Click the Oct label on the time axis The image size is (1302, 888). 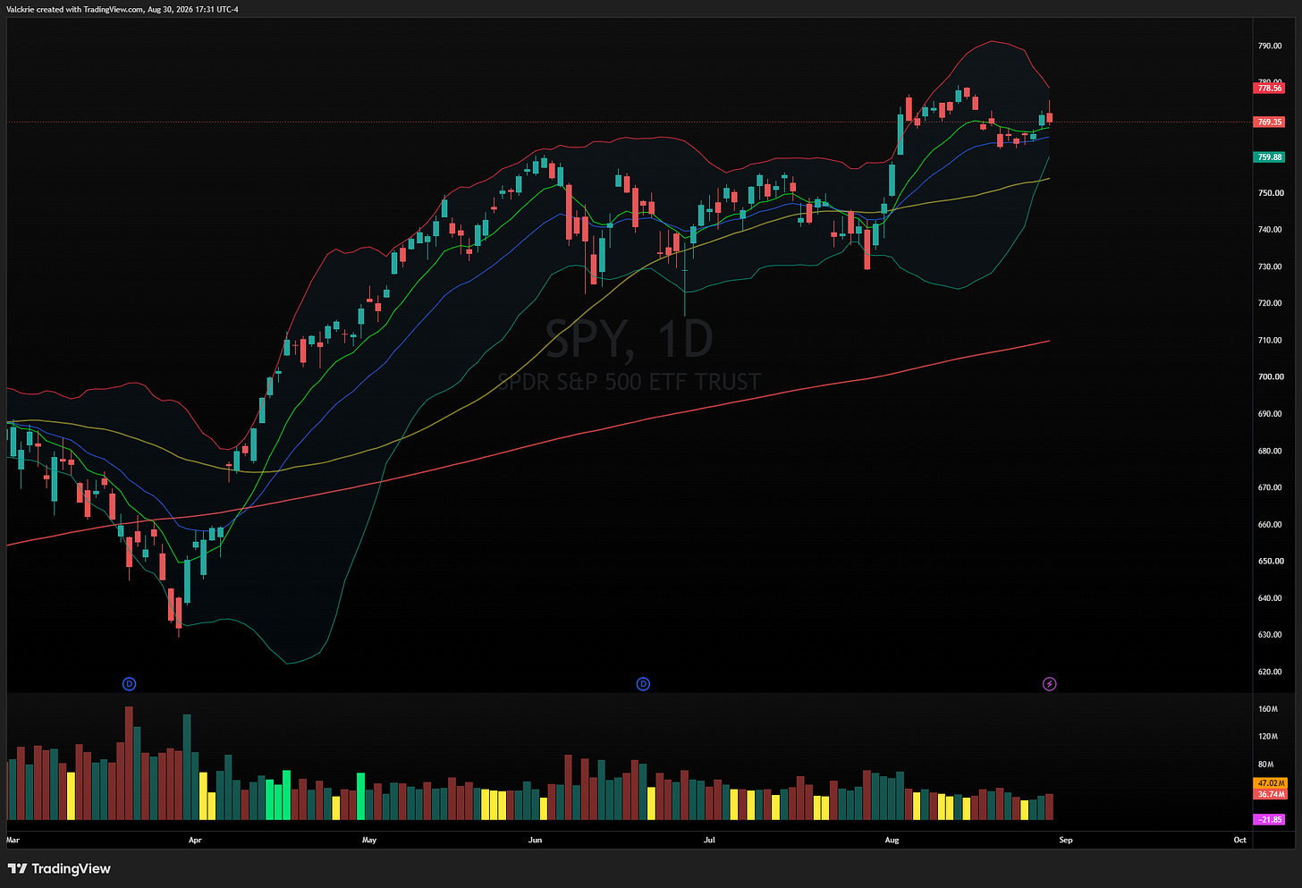coord(1239,841)
